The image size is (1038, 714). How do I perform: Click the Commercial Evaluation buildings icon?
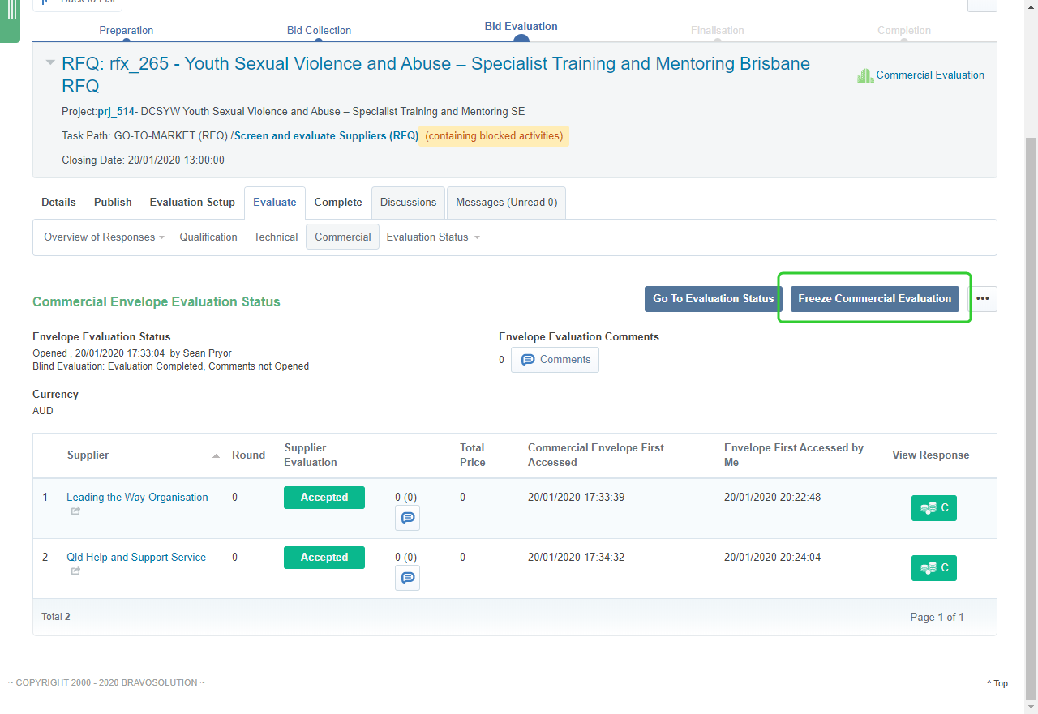click(865, 75)
